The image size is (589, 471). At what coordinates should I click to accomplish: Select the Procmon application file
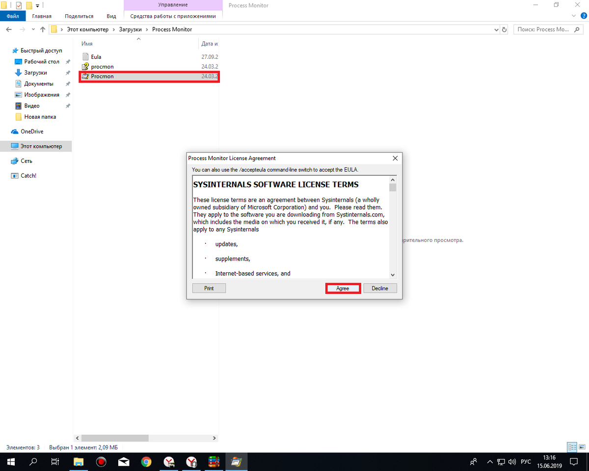[149, 77]
